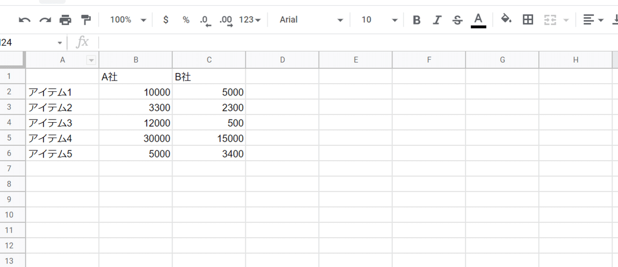Click the formula bar input area
Screen dimensions: 618x267
pos(358,43)
